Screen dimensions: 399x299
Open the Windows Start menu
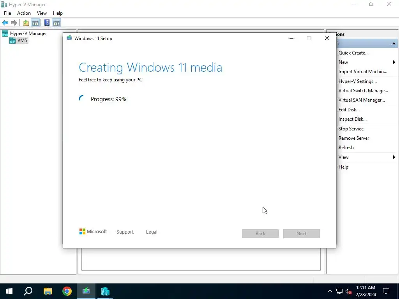coord(9,291)
